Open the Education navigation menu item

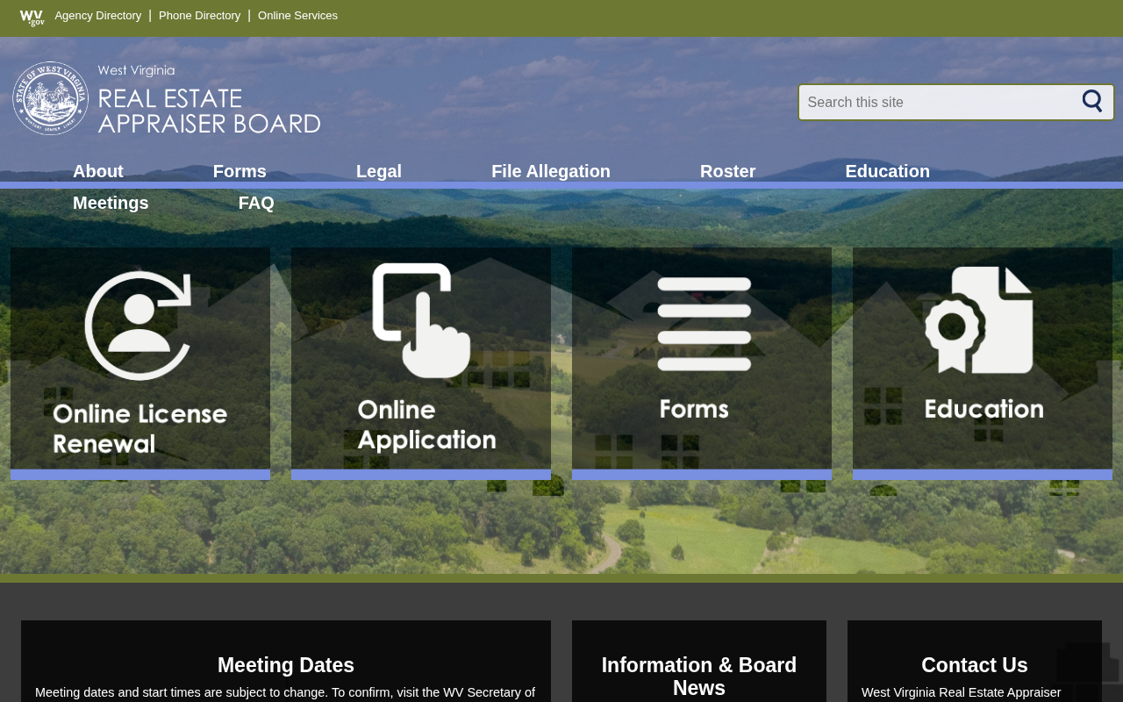(x=888, y=172)
